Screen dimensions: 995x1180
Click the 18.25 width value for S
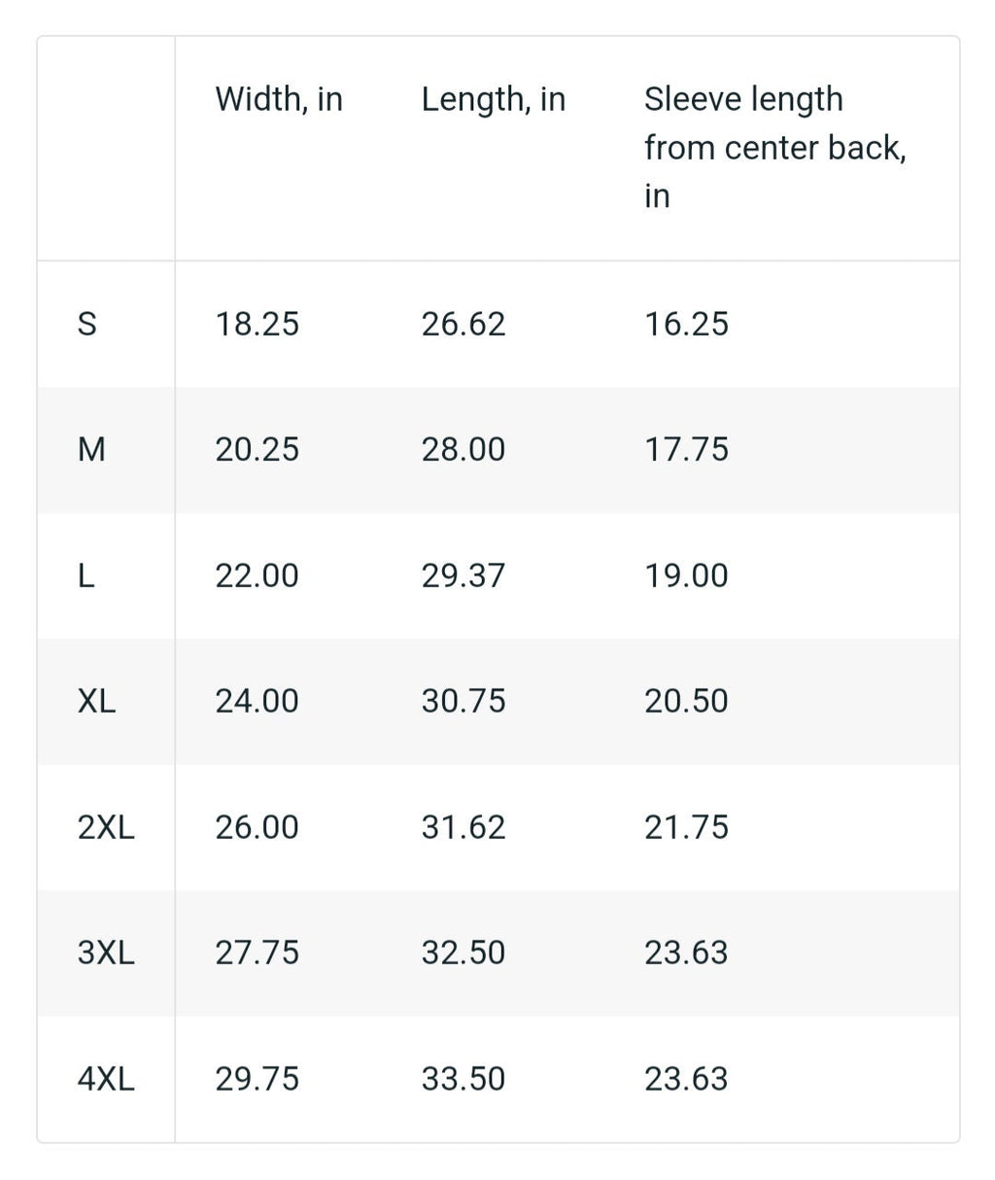pyautogui.click(x=257, y=324)
